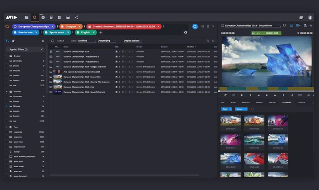Open the Descending sort order dropdown

tap(107, 41)
